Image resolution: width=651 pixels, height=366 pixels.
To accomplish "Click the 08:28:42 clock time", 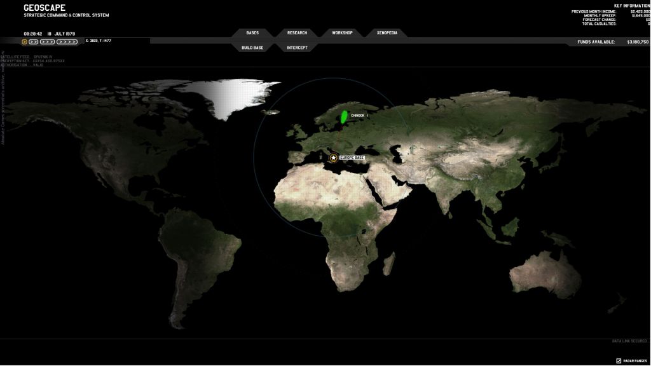I will point(33,34).
